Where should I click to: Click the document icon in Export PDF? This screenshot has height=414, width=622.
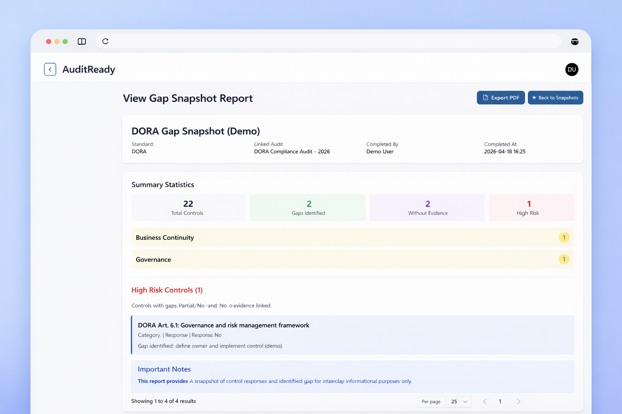pyautogui.click(x=485, y=98)
